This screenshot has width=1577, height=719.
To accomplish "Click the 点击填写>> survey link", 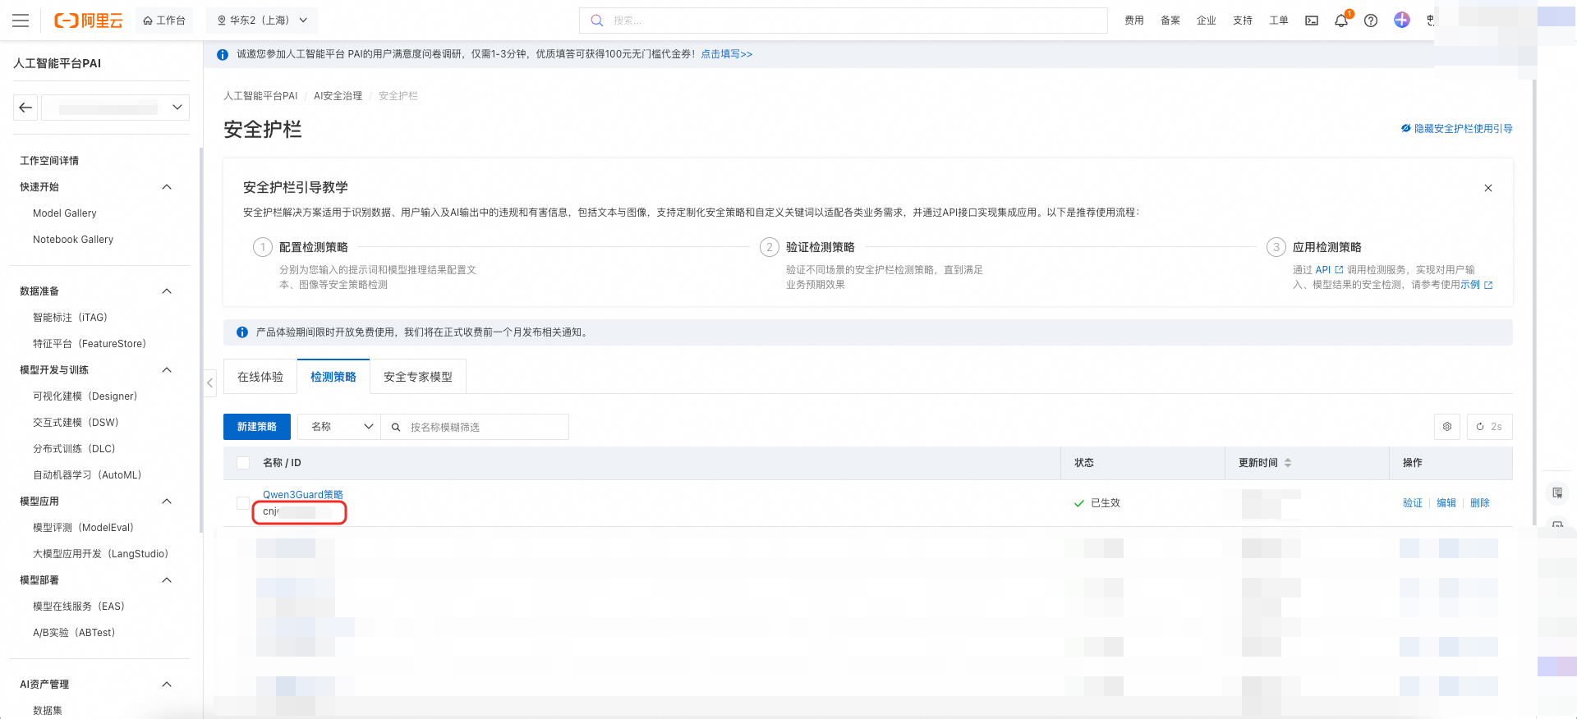I will [x=726, y=54].
